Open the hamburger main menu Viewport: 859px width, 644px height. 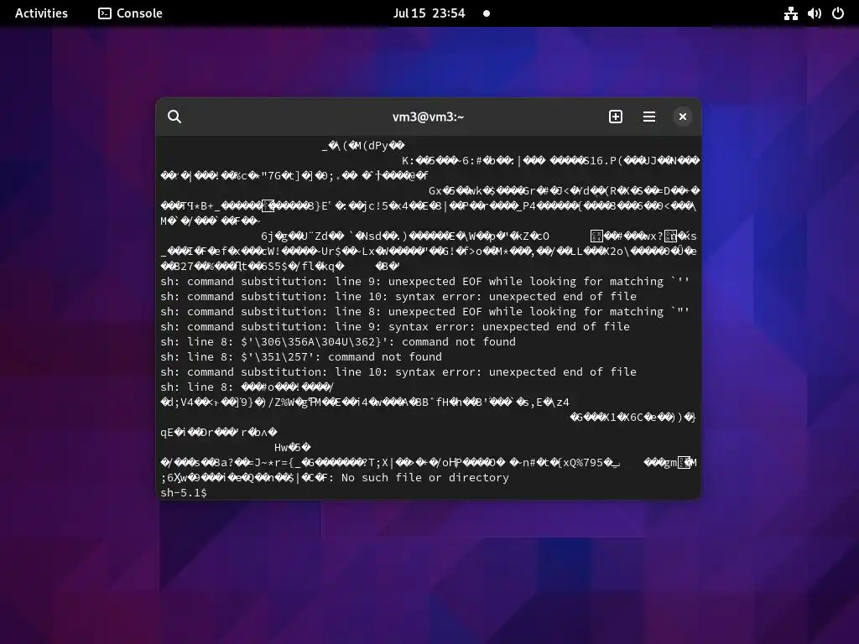649,117
